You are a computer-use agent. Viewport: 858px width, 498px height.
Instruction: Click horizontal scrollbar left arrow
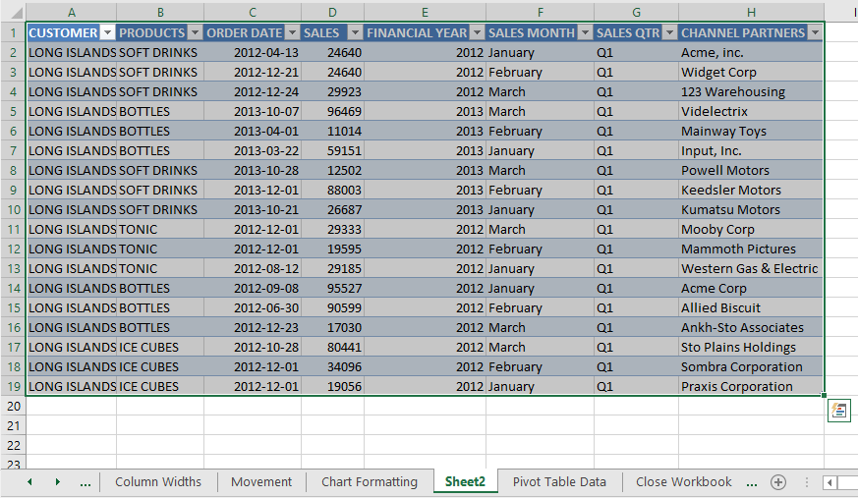pyautogui.click(x=830, y=482)
